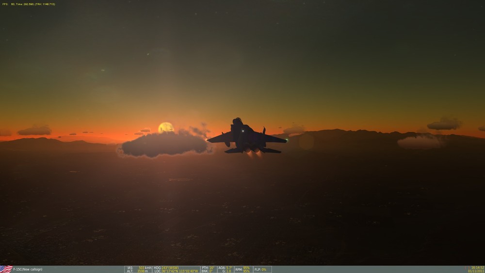Click the FPS and Time counter text

pos(29,4)
